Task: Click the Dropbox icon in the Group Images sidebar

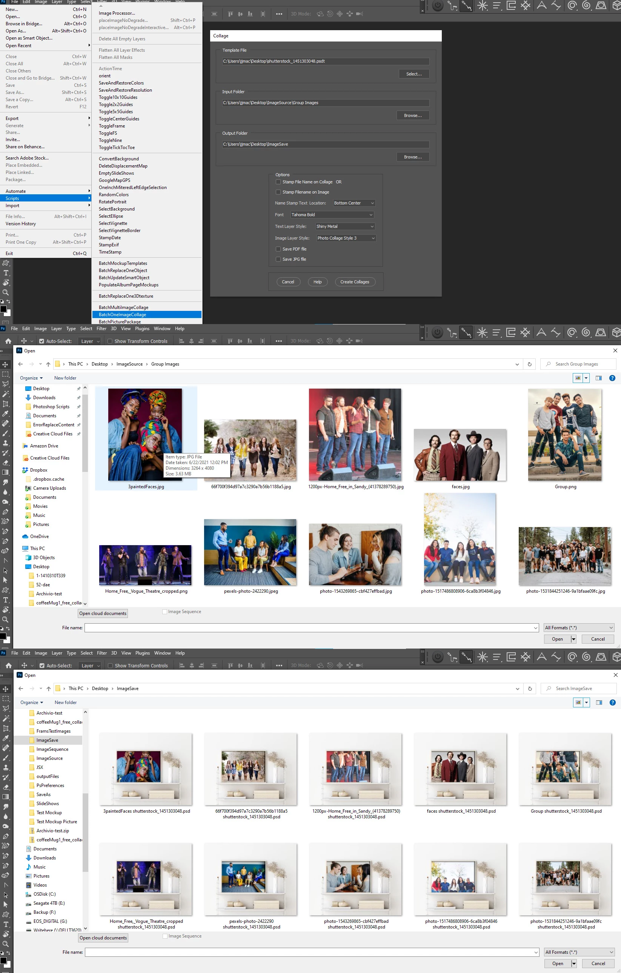Action: click(x=25, y=470)
